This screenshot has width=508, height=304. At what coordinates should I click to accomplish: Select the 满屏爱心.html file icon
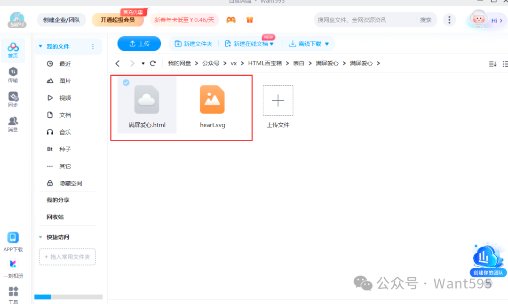[x=147, y=100]
